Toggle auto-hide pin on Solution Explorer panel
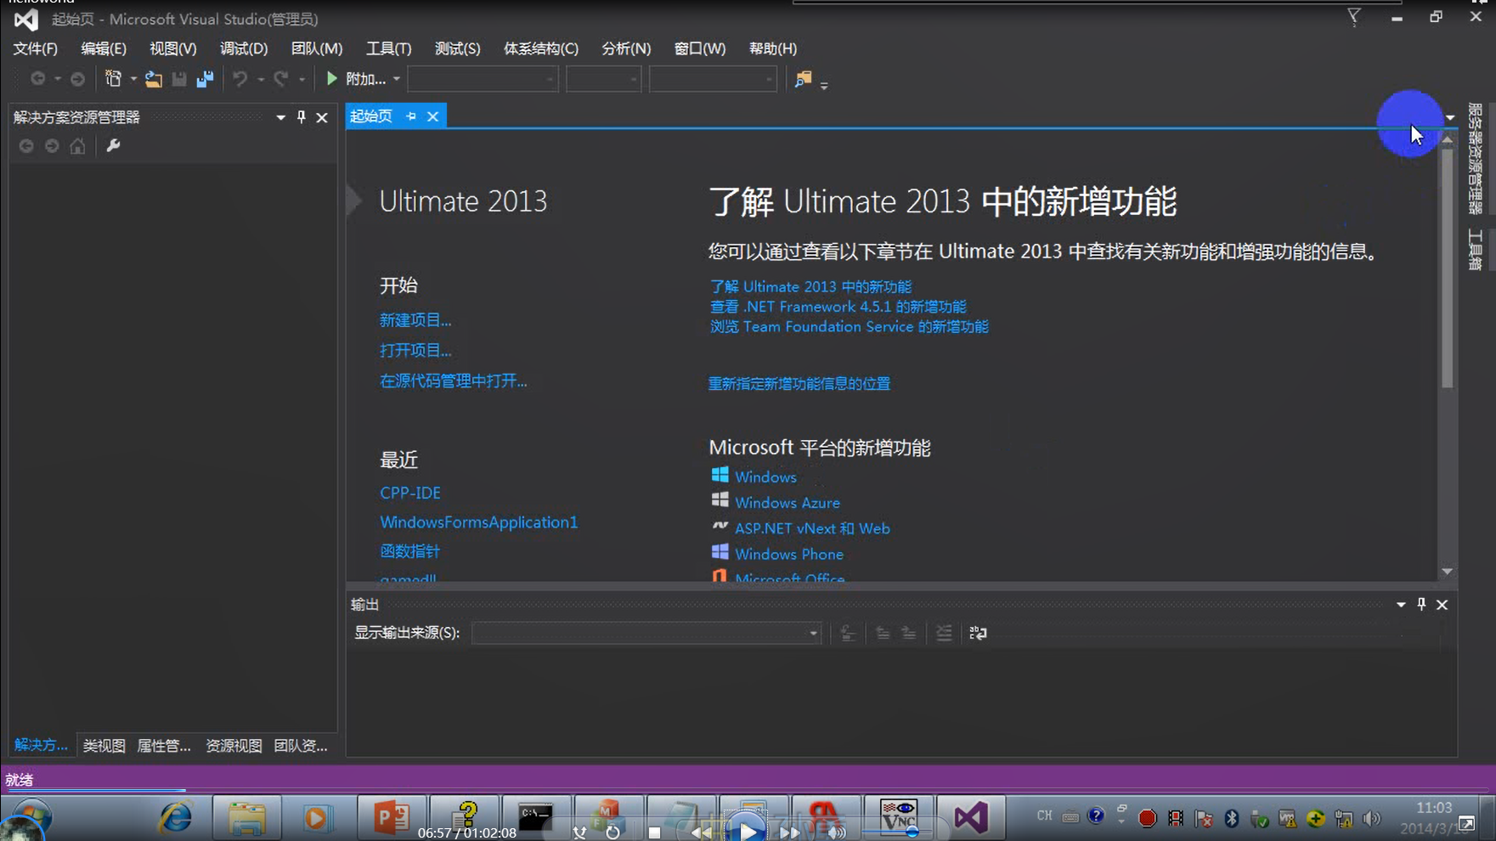Image resolution: width=1496 pixels, height=841 pixels. tap(302, 117)
